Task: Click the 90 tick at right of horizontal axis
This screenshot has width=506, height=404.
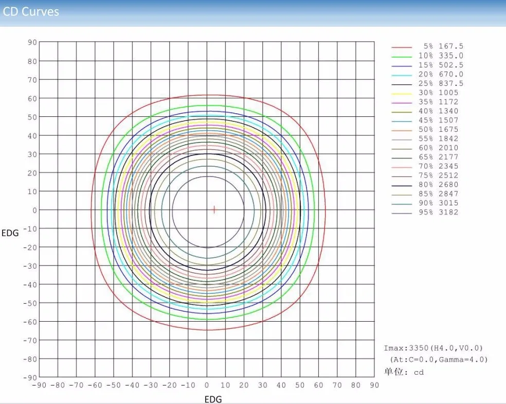Action: coord(374,385)
